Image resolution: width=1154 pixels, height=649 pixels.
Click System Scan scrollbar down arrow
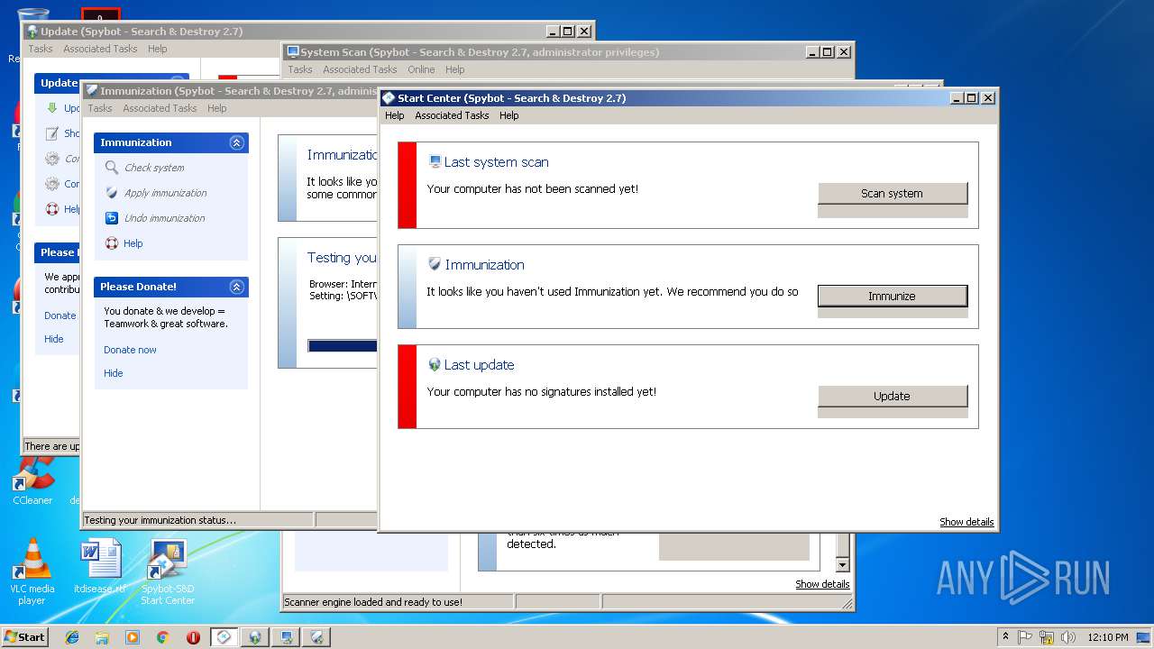843,565
